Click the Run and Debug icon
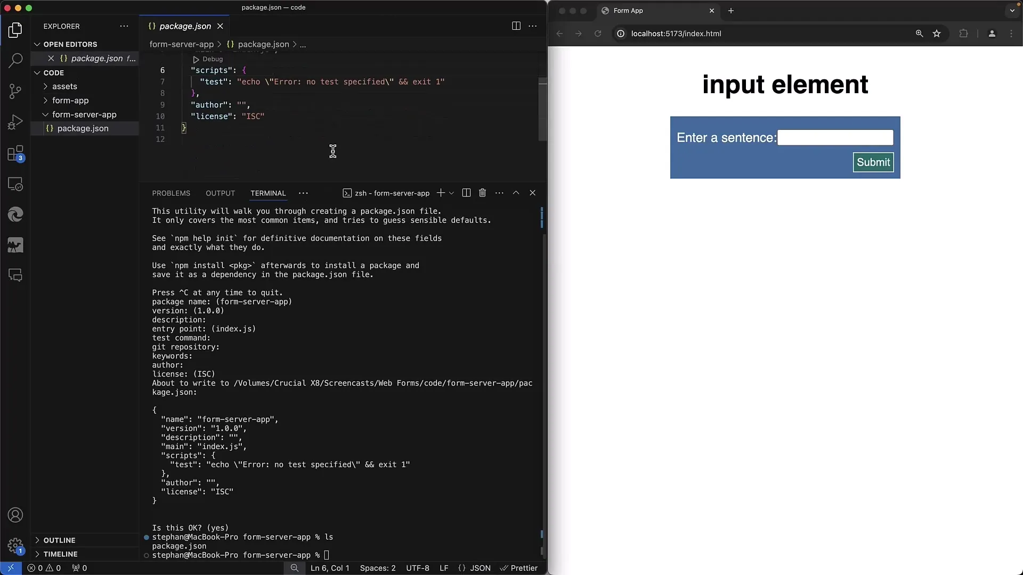Viewport: 1023px width, 575px height. 15,121
